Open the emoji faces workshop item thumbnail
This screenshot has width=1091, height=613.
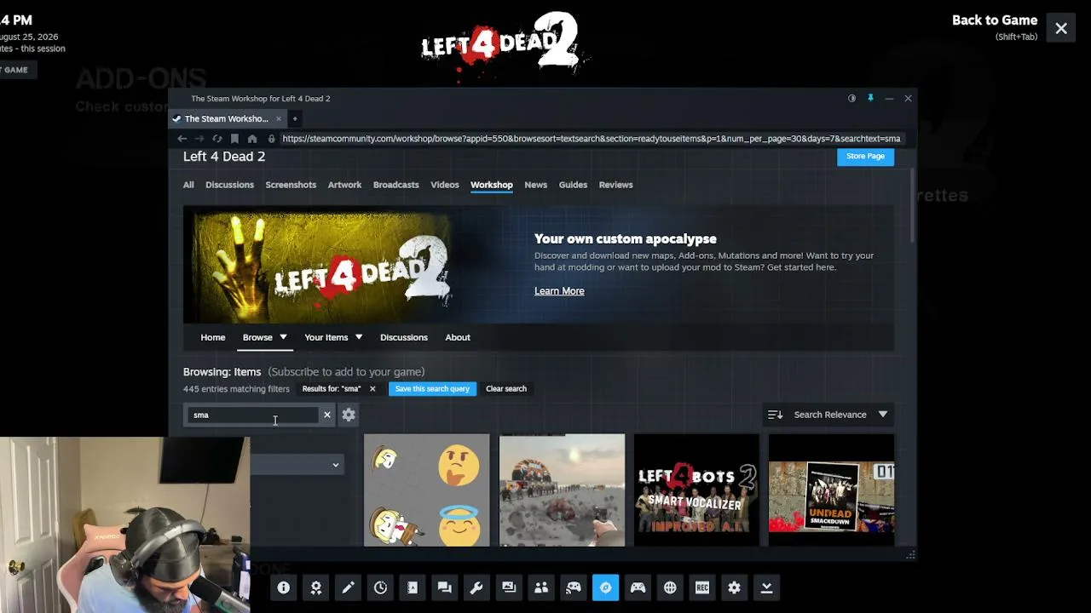pos(427,490)
